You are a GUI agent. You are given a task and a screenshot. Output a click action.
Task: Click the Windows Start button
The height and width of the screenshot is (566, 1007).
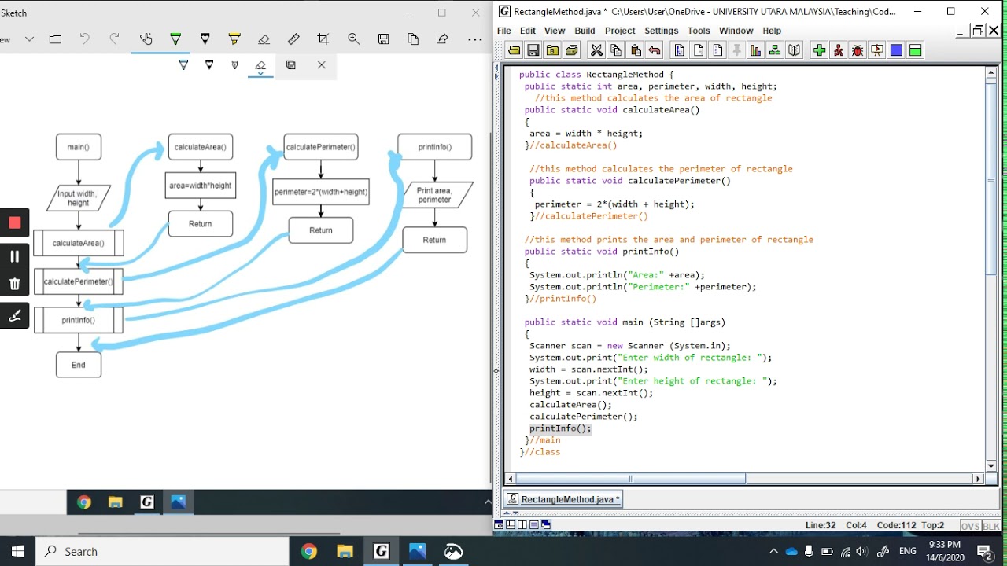click(x=17, y=551)
